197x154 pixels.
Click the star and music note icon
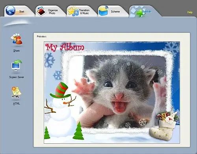pos(73,11)
